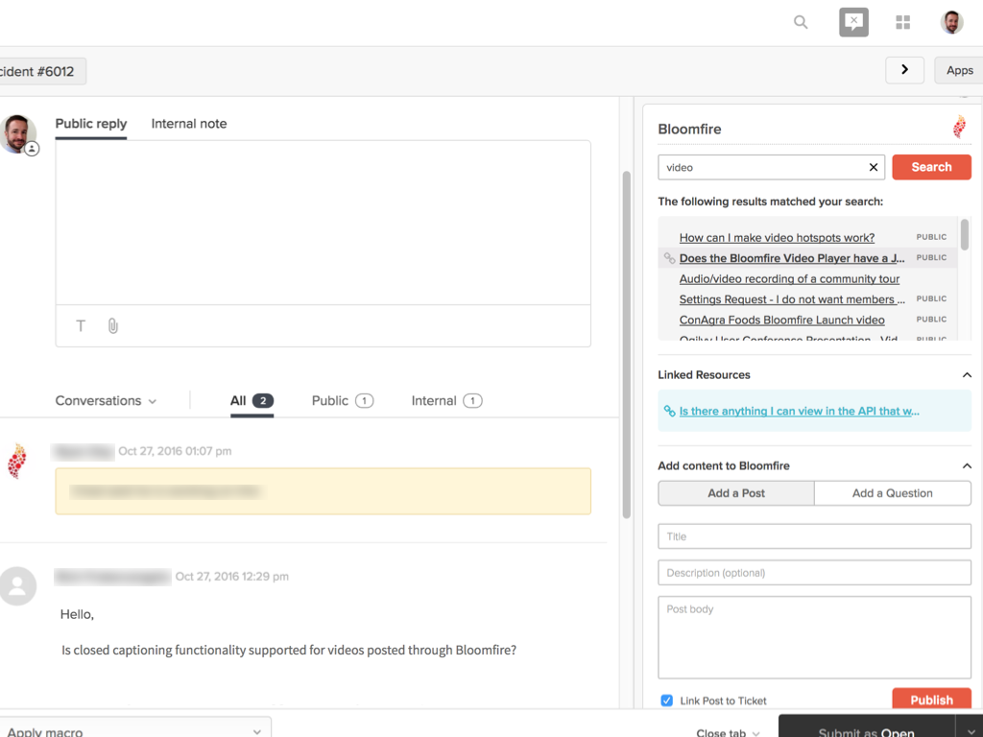The height and width of the screenshot is (737, 983).
Task: Click into the reply text area
Action: coord(323,223)
